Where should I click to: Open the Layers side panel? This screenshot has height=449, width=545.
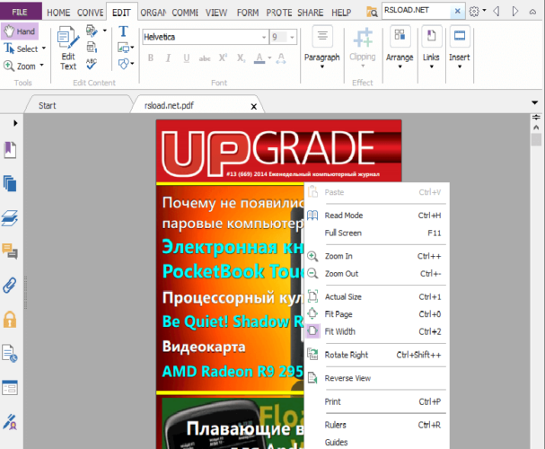click(10, 218)
